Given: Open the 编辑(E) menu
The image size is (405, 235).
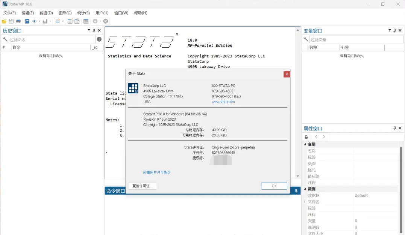Looking at the screenshot, I should (x=27, y=13).
